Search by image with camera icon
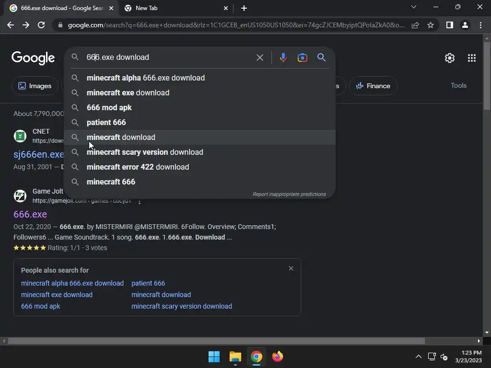Viewport: 491px width, 368px height. point(302,57)
